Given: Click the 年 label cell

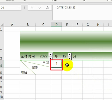Looking at the screenshot, I should 56,56.
